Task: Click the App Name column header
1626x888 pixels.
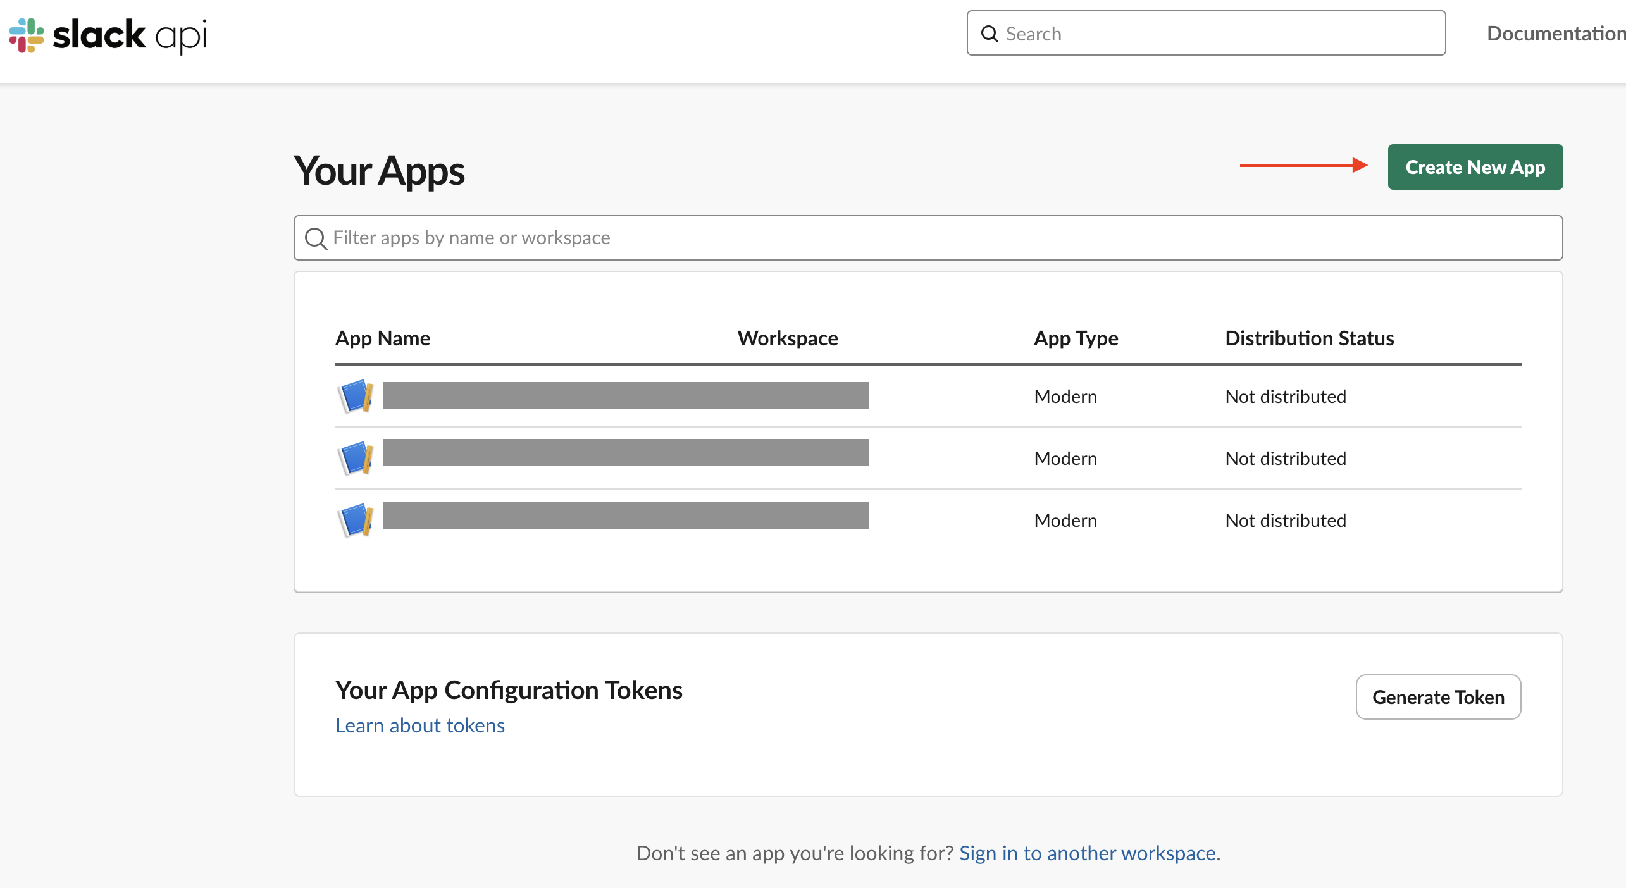Action: coord(383,338)
